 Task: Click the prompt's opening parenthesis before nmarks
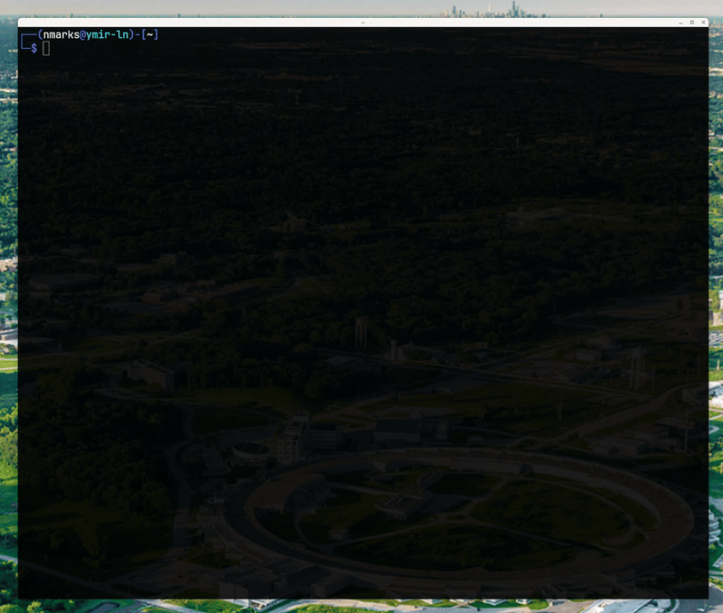(x=41, y=35)
